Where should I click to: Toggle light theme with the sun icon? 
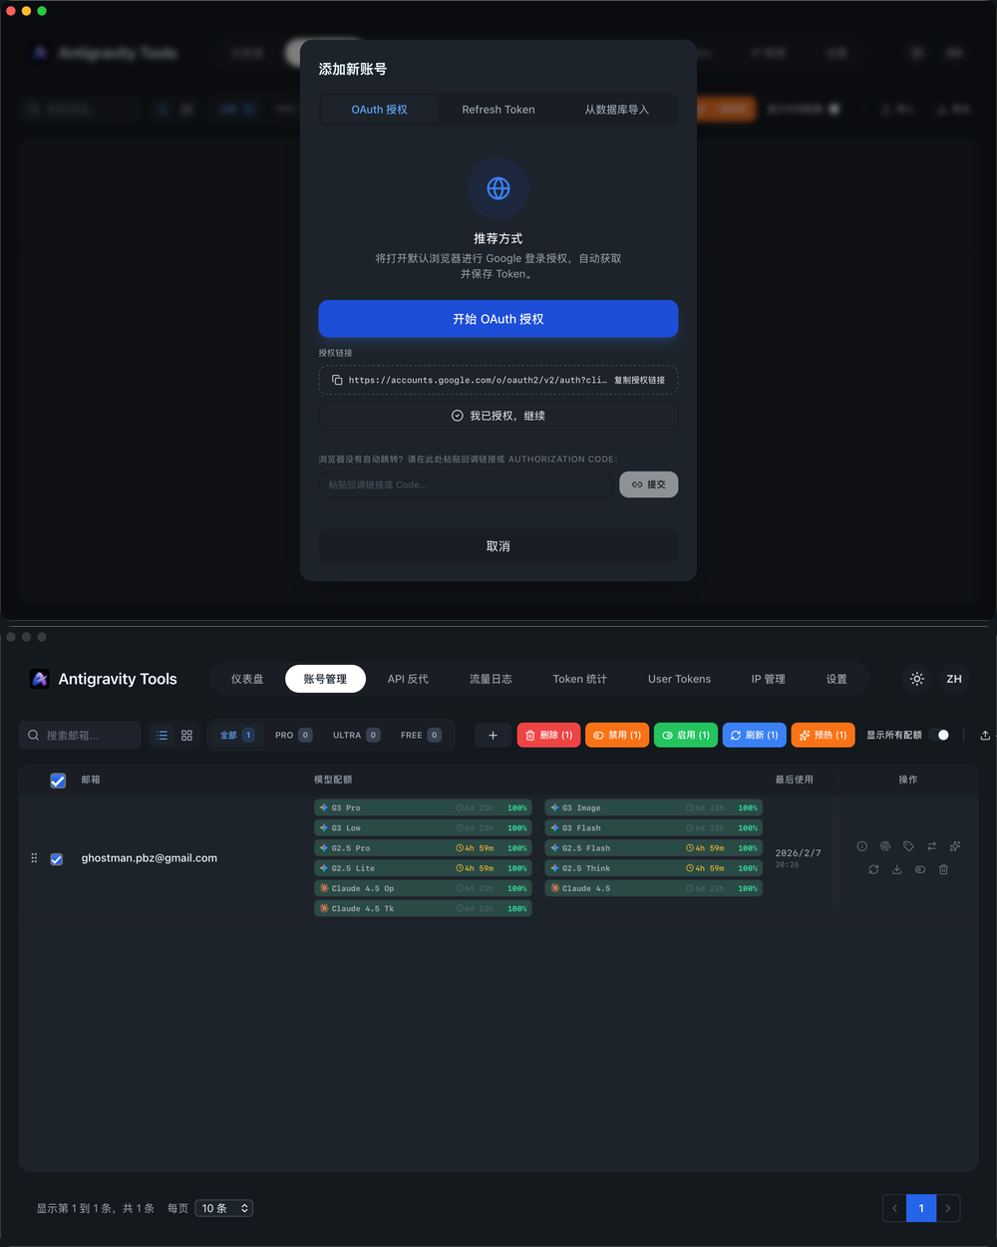[x=917, y=679]
